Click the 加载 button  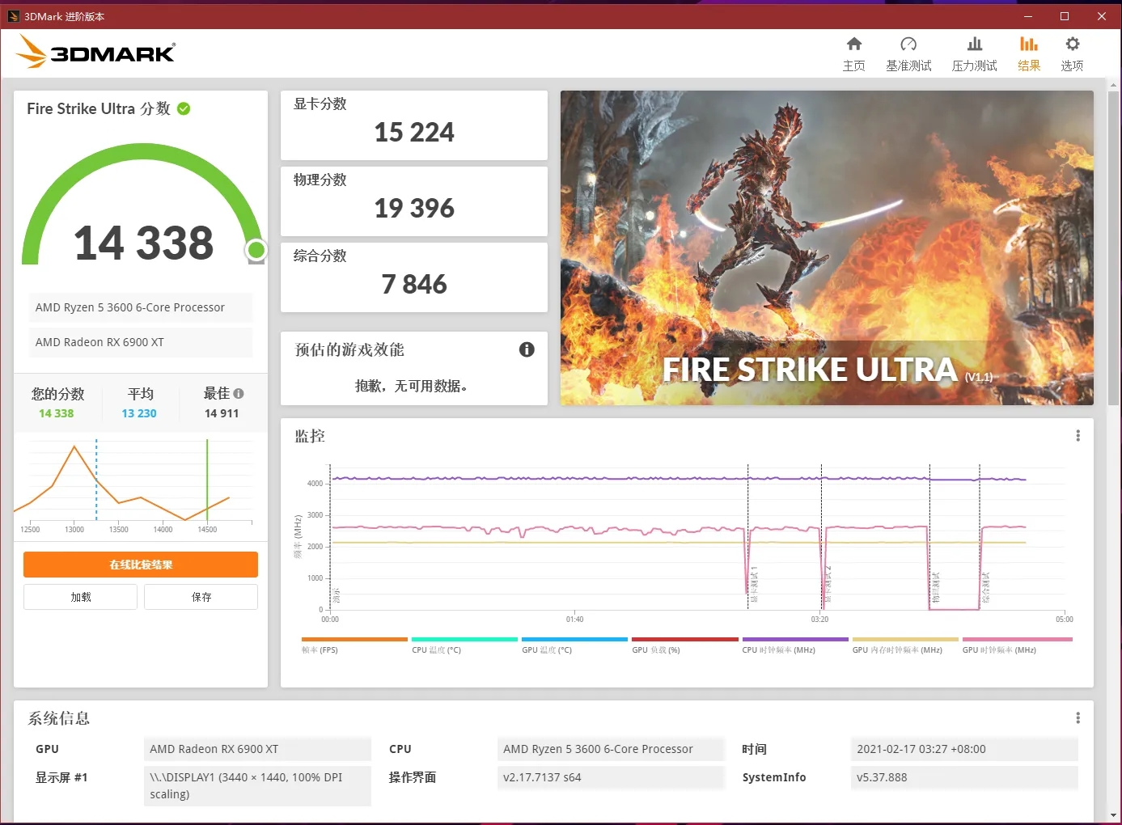[81, 597]
